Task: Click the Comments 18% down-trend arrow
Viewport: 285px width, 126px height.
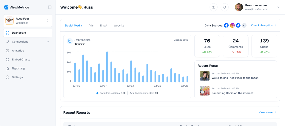Action: pyautogui.click(x=232, y=52)
